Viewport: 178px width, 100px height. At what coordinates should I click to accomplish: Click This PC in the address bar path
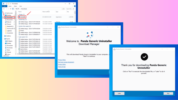coord(17,9)
